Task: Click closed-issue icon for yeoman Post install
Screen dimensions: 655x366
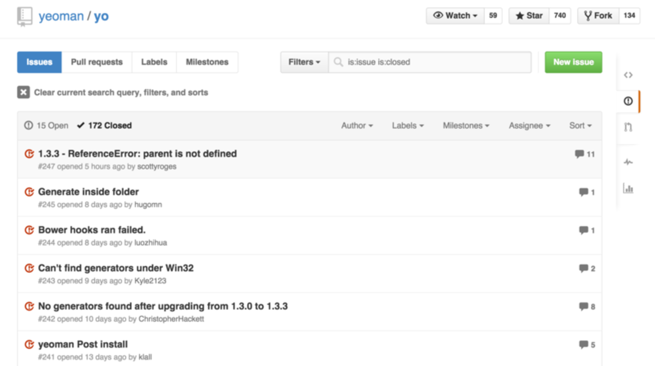Action: click(x=29, y=345)
